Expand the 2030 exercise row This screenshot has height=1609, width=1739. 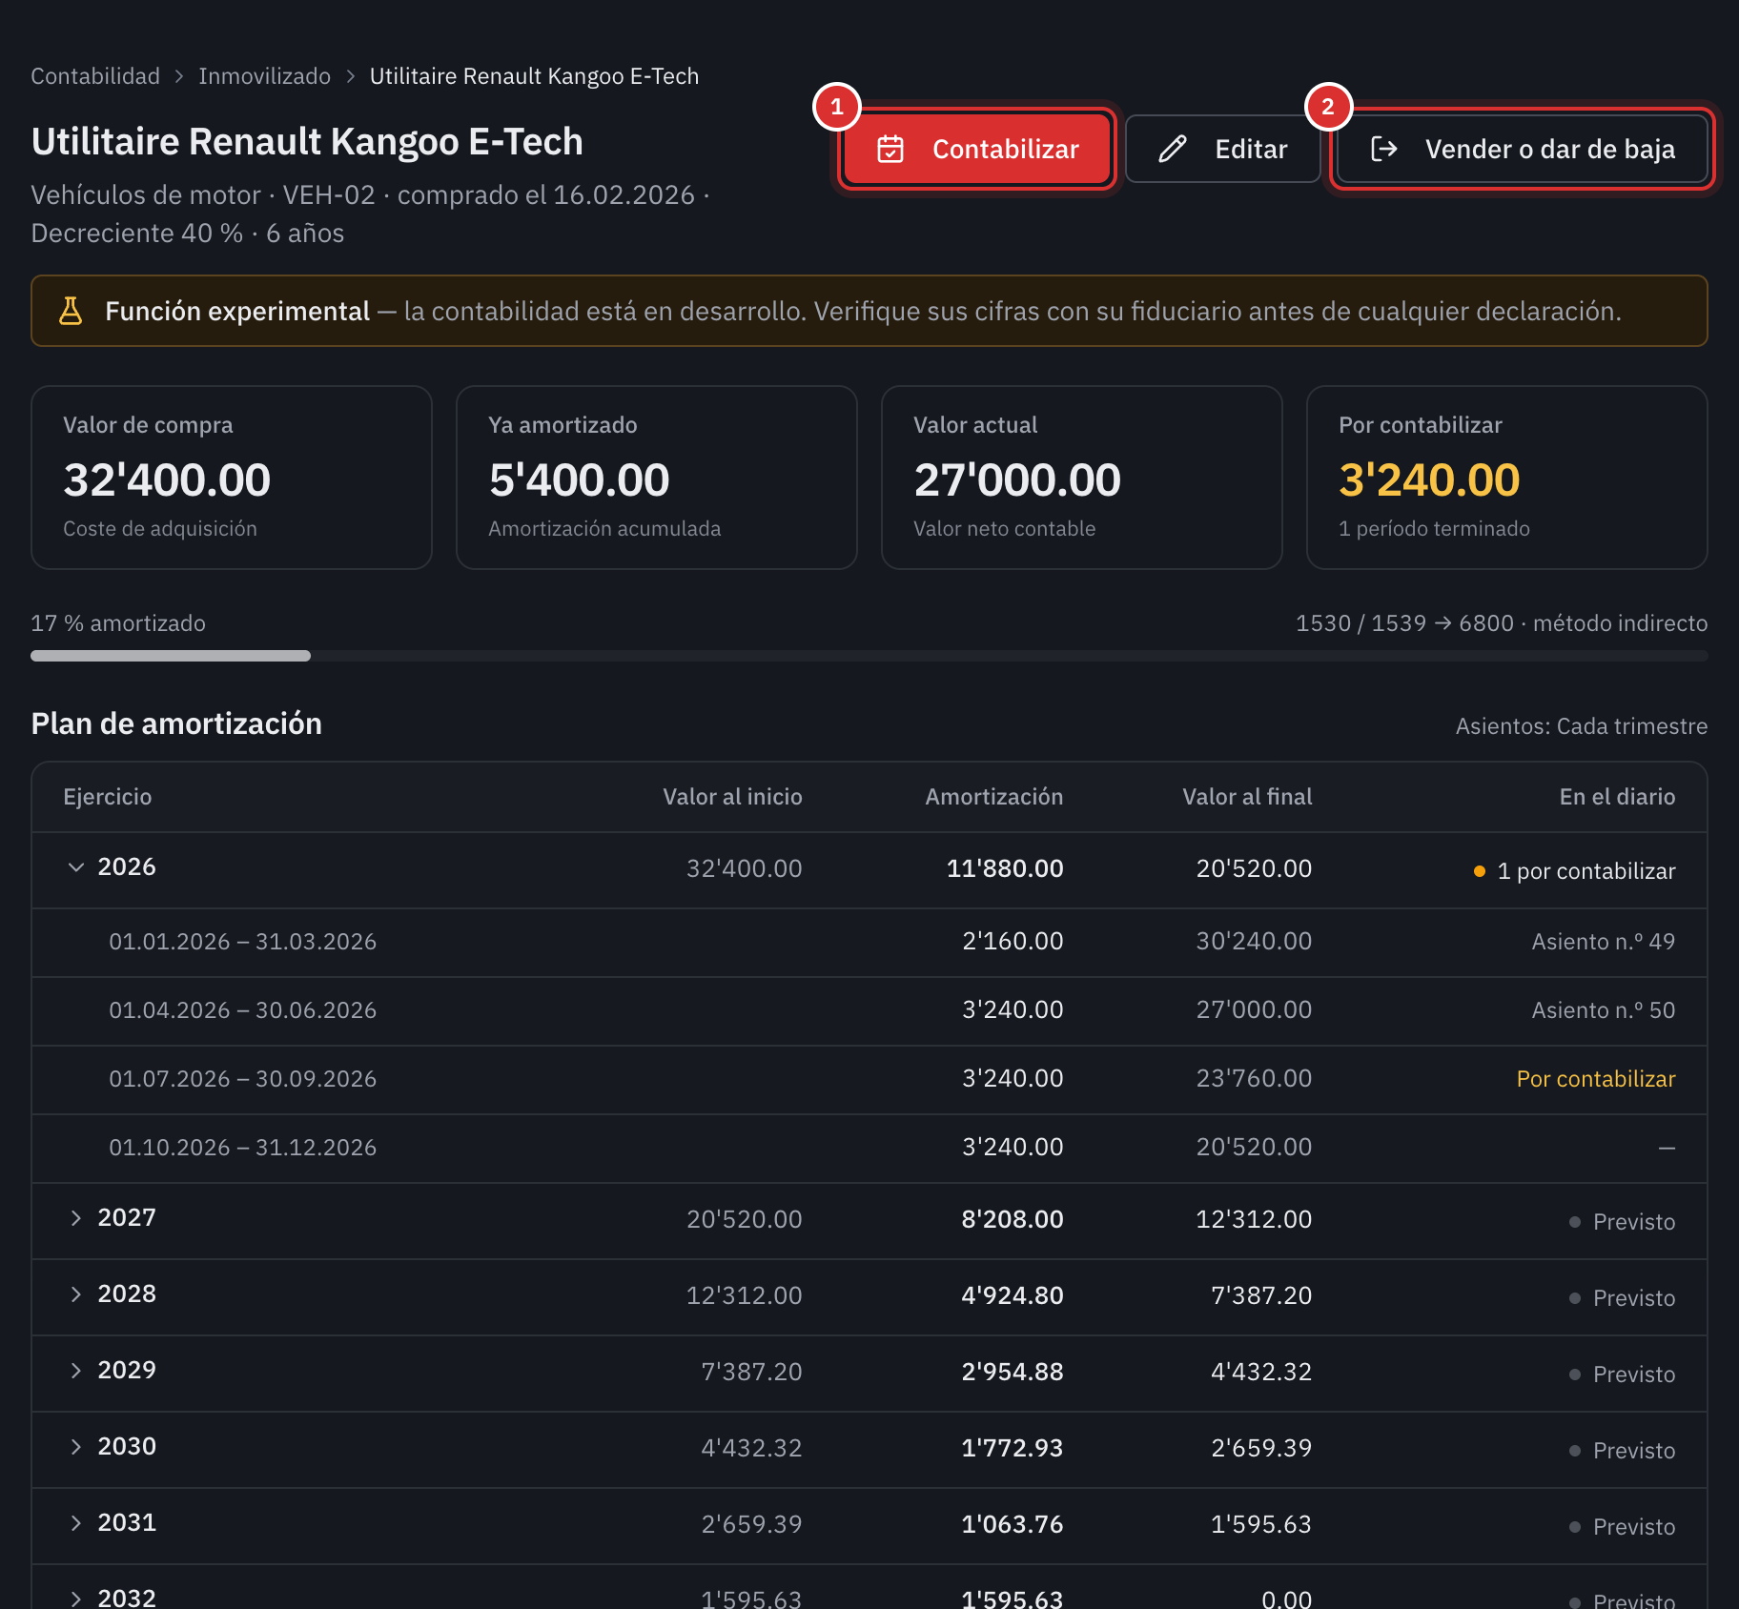point(76,1447)
